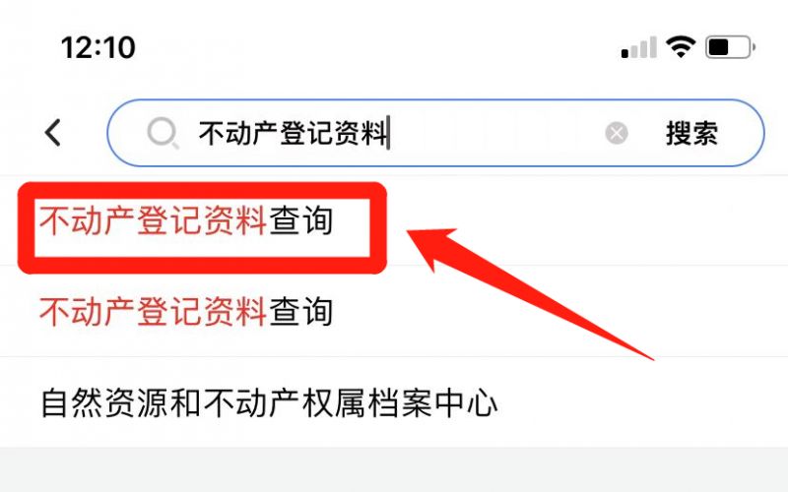Click the gray empty area below the suggestions
This screenshot has height=492, width=788.
[x=394, y=469]
